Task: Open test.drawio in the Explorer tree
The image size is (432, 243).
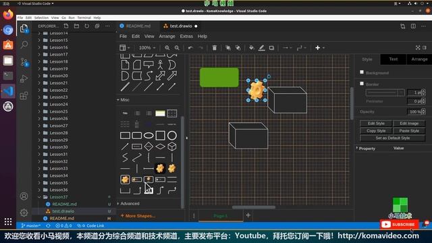Action: click(63, 211)
